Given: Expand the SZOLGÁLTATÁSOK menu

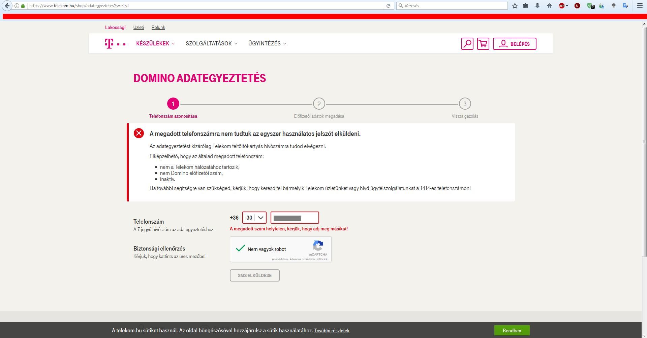Looking at the screenshot, I should [x=212, y=43].
